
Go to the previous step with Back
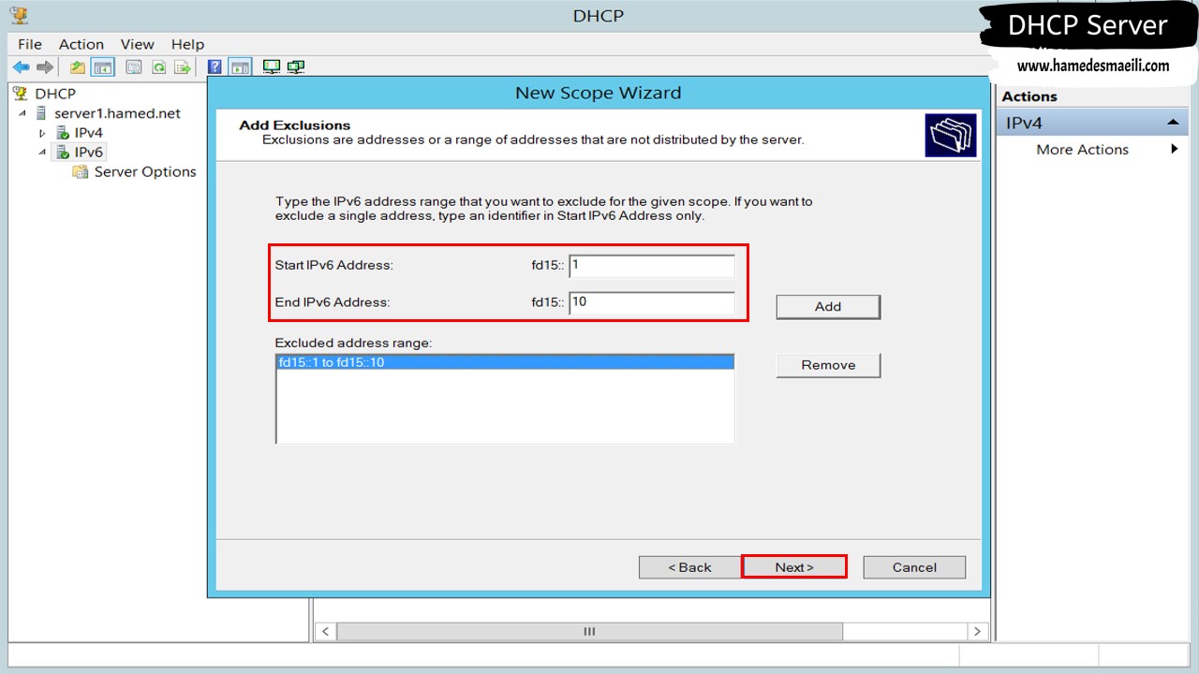689,567
